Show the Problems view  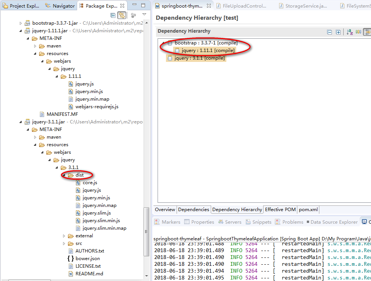(x=289, y=222)
